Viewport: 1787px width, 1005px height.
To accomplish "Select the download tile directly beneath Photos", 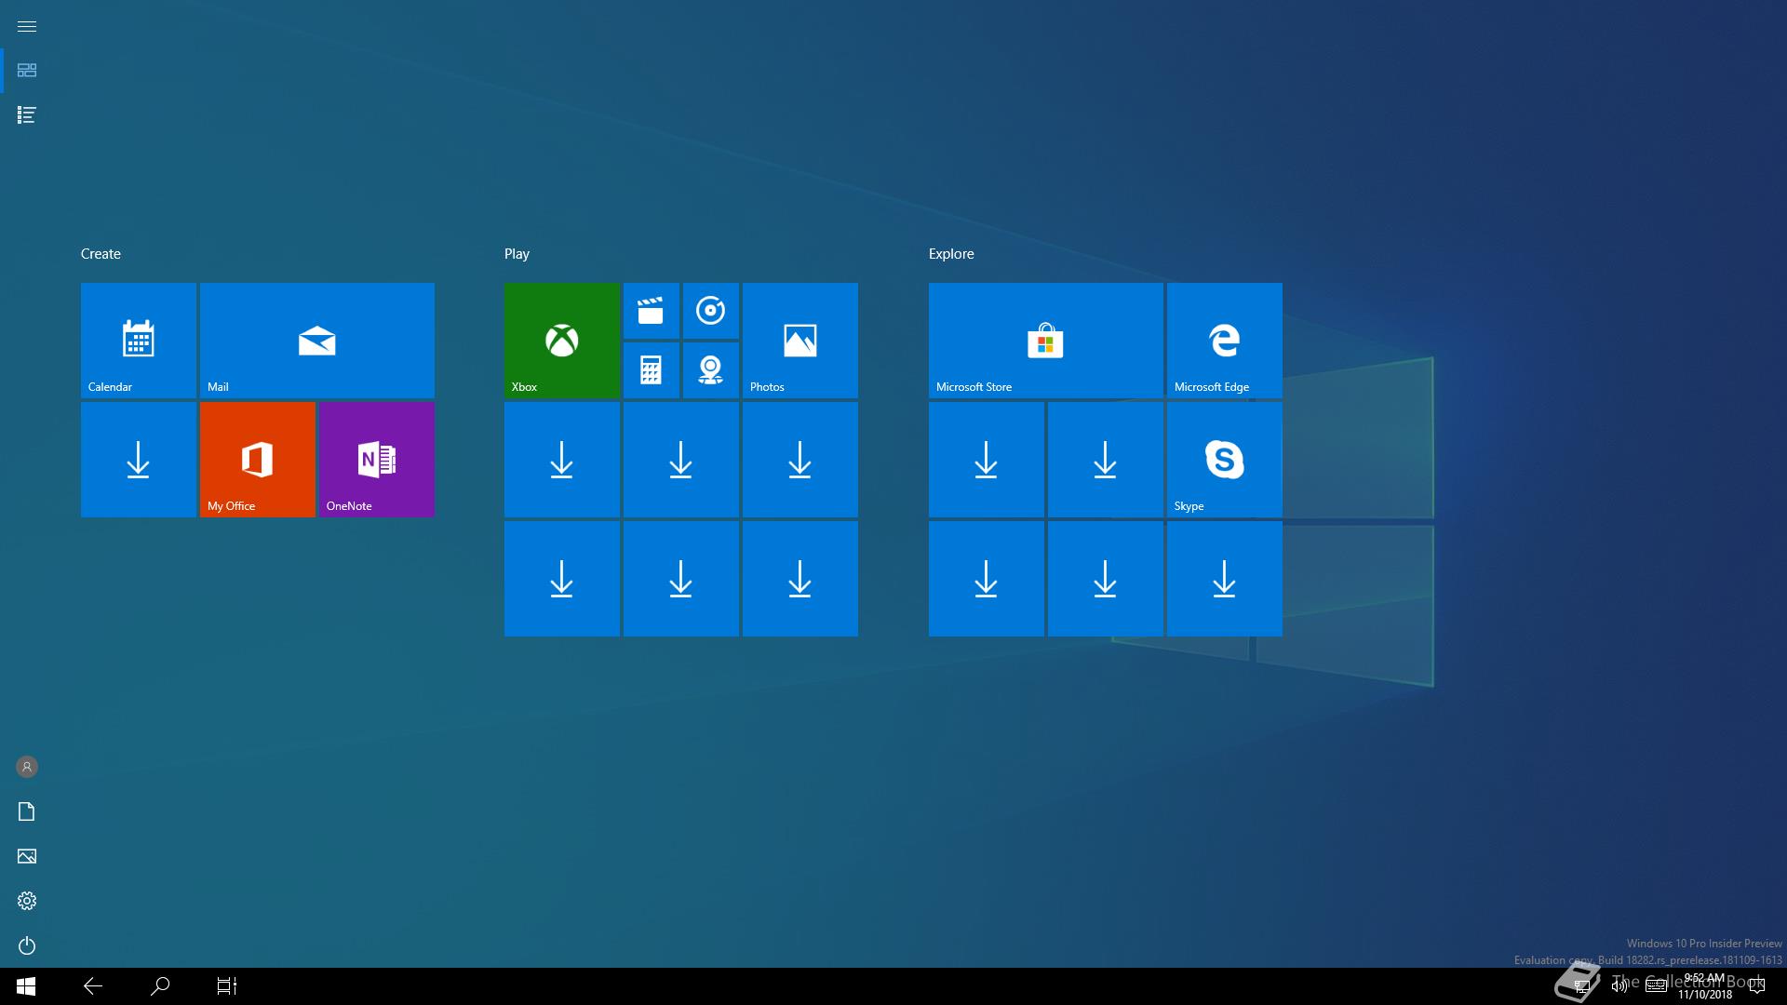I will point(800,460).
